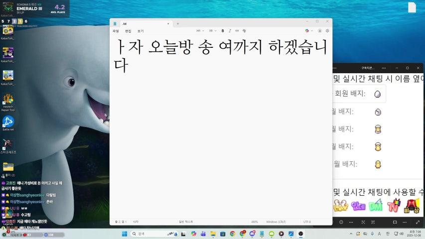
Task: Open the text file icon on desktop
Action: tap(412, 7)
